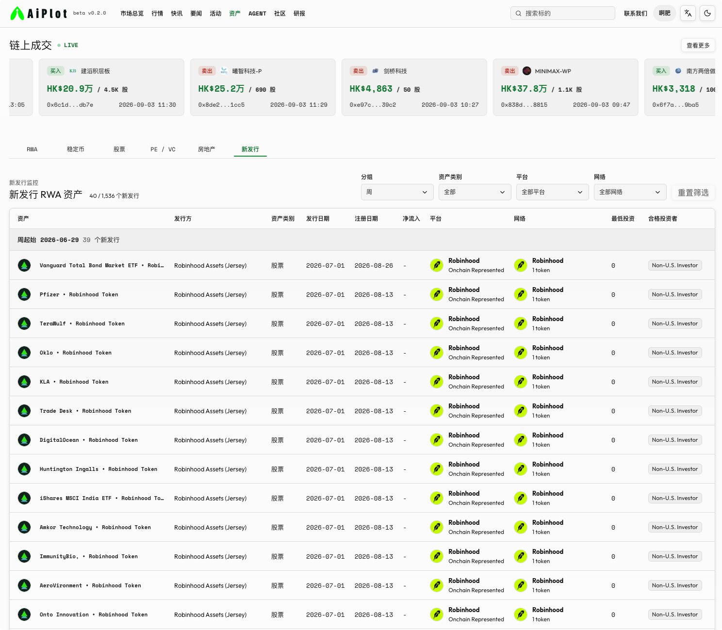Screen dimensions: 722x630
Task: Click the TeraWulf Robinhood Token asset icon
Action: tap(24, 323)
